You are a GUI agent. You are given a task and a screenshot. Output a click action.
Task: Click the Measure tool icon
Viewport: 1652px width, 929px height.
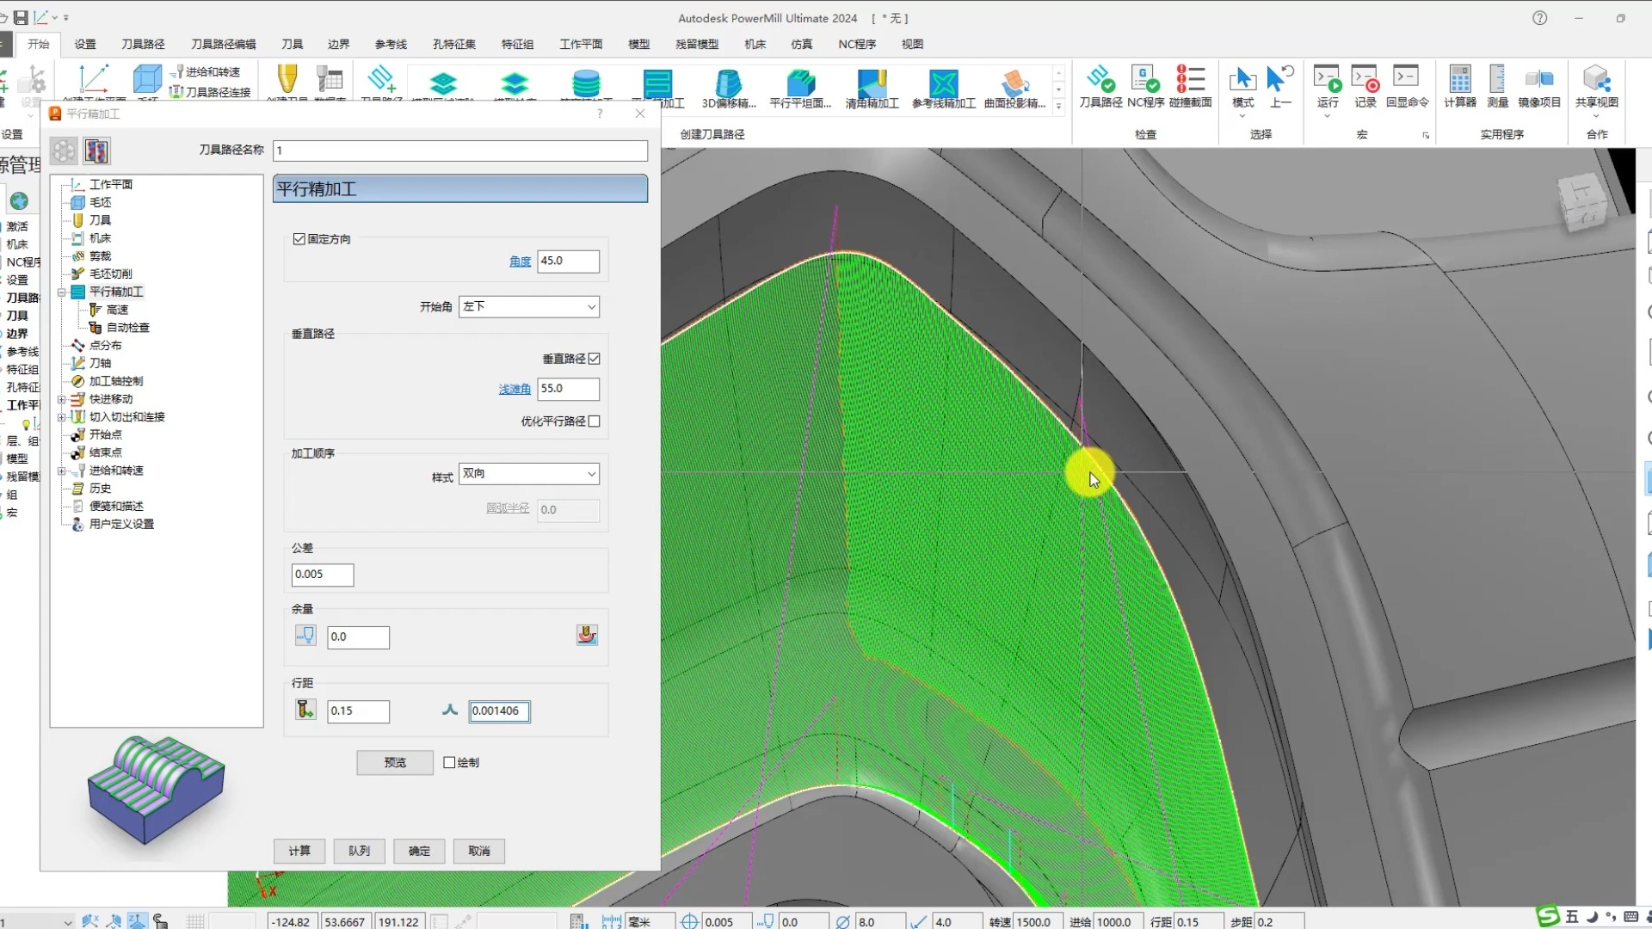(1497, 80)
